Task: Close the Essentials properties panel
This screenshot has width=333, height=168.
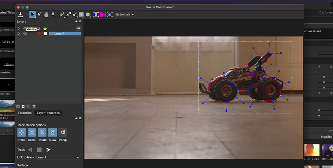Action: pyautogui.click(x=80, y=118)
